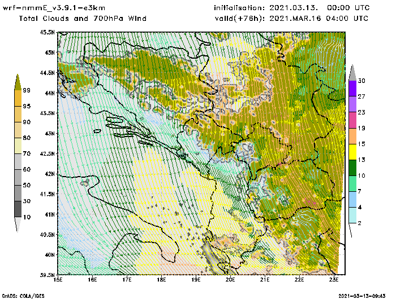Select the yellow wind swatch between 13 and 15

click(352, 152)
